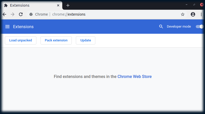Minimize the Chrome window
This screenshot has width=205, height=114.
point(187,5)
